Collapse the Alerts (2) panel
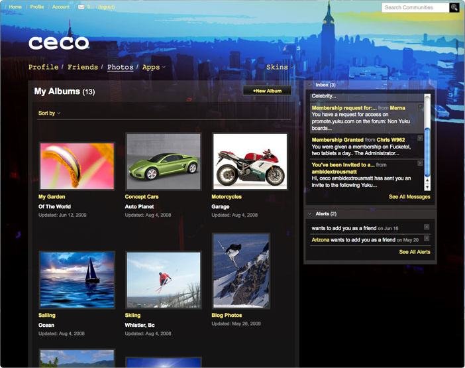Image resolution: width=465 pixels, height=368 pixels. point(310,214)
